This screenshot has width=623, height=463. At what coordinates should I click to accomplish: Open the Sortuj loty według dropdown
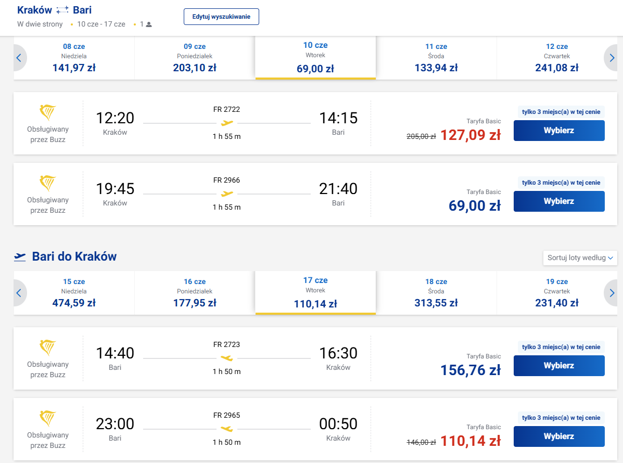580,258
